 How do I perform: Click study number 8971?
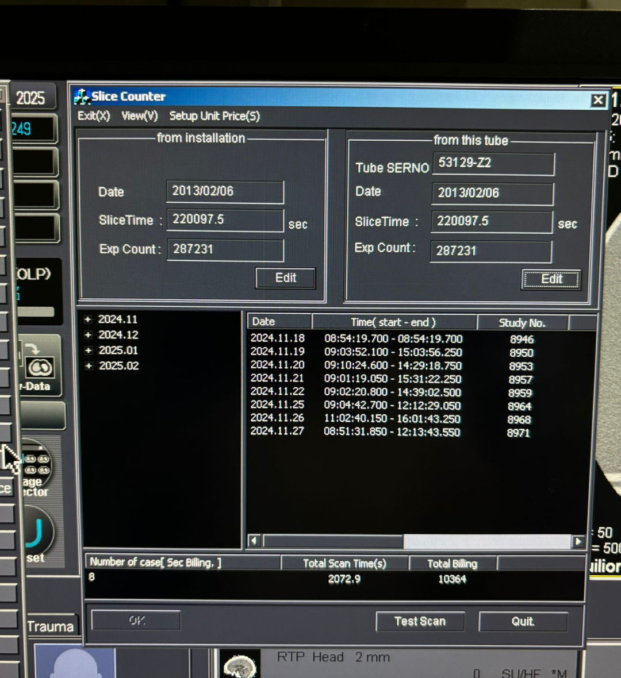(x=519, y=433)
